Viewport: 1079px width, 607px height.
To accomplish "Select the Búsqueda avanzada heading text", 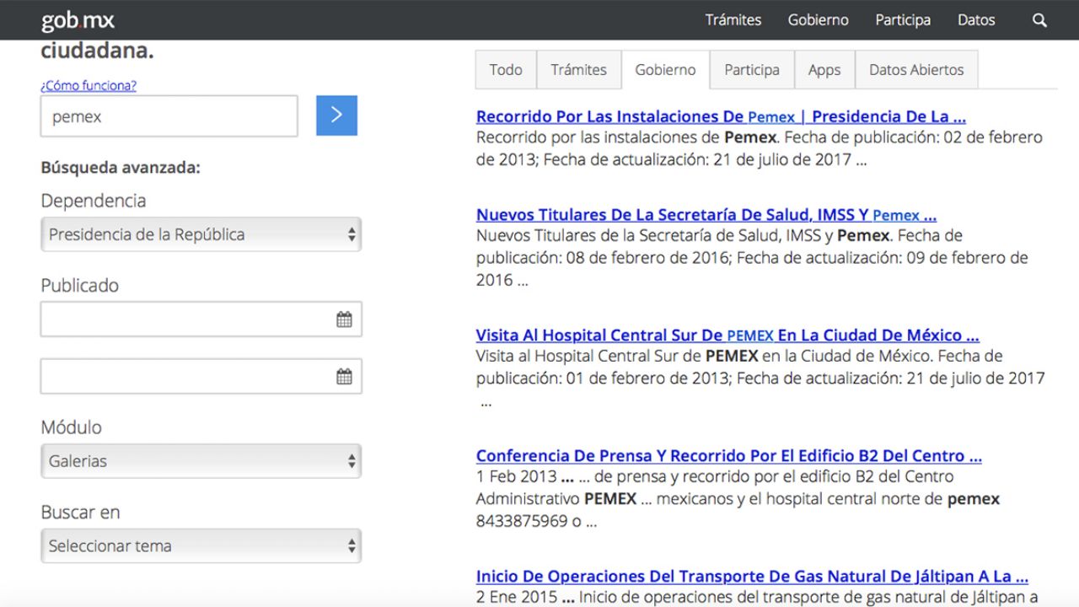I will 121,167.
